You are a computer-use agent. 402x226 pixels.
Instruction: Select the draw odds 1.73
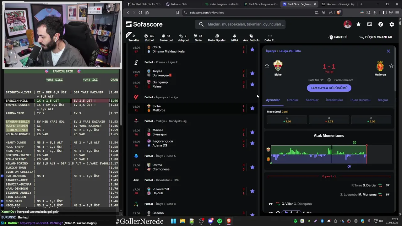click(329, 120)
